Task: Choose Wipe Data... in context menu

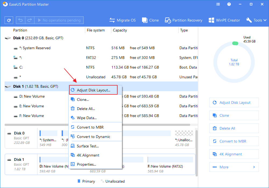Action: tap(95, 118)
